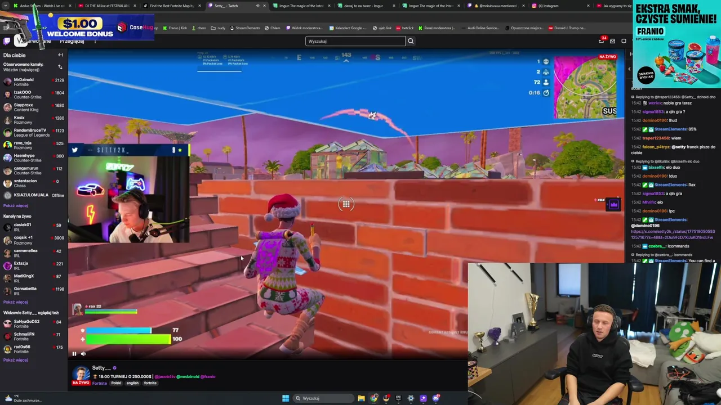This screenshot has width=721, height=405.
Task: Open the Haemhype channel
Action: coord(34,158)
